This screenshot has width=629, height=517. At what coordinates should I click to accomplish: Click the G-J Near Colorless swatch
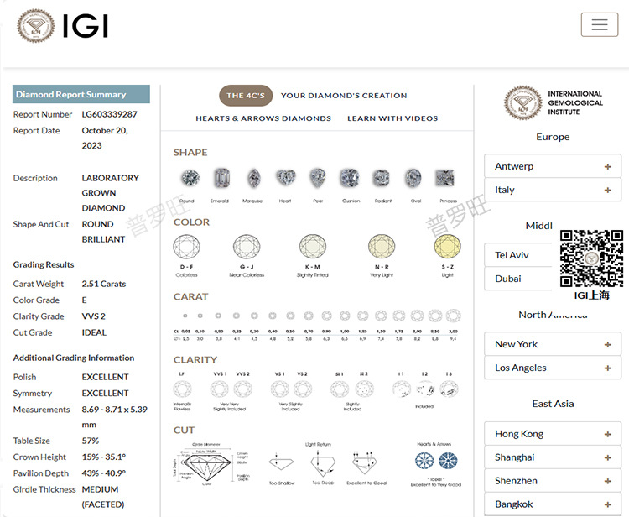coord(247,246)
